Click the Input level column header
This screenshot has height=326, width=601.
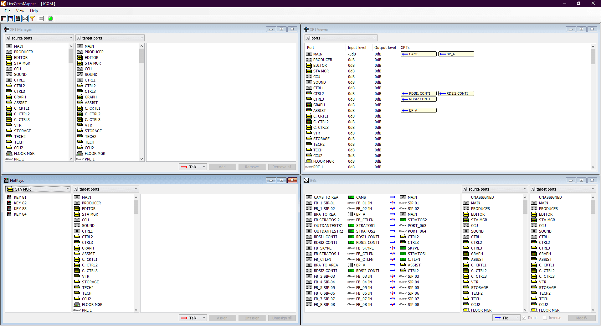pos(357,47)
